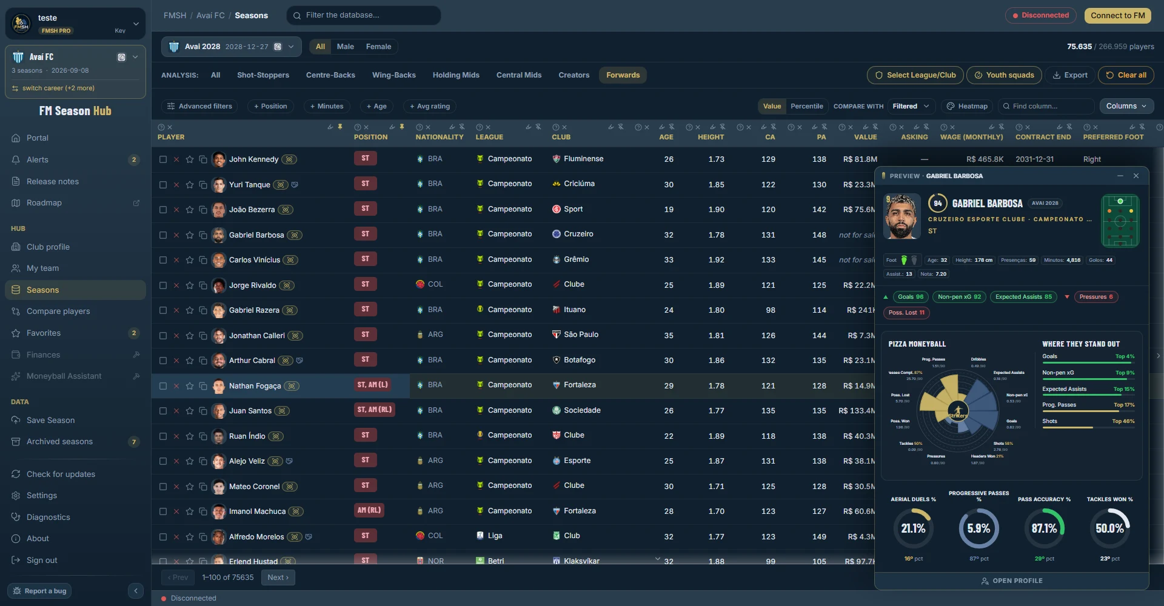Viewport: 1164px width, 606px height.
Task: Select the Creators analysis tab
Action: click(574, 75)
